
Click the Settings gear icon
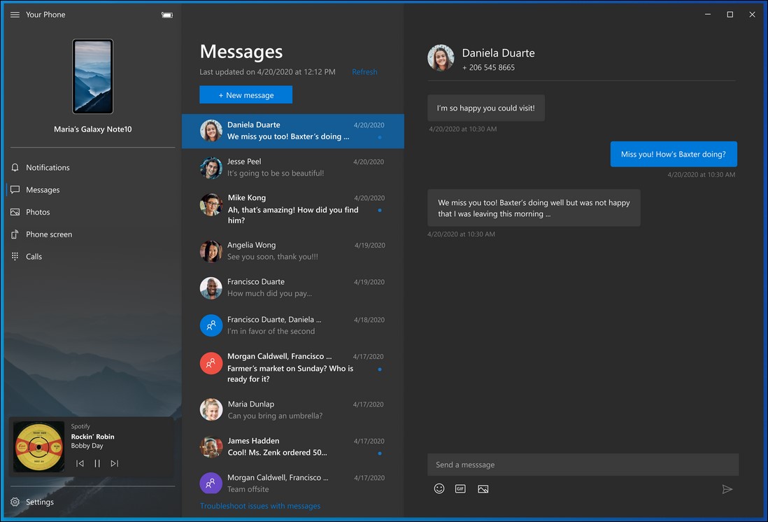(x=15, y=502)
